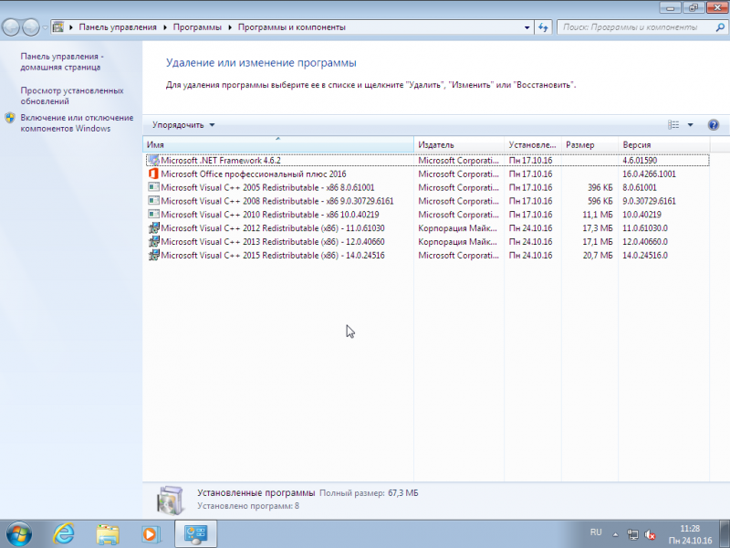Click the change view icon button

(673, 125)
